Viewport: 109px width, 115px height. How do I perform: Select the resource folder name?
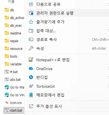(16, 49)
